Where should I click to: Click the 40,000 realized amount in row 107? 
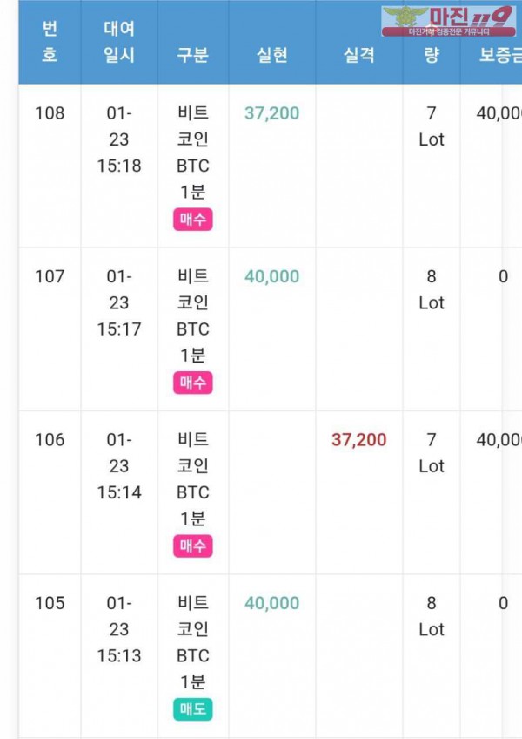(x=271, y=276)
